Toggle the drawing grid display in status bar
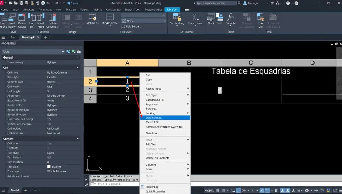 [x=218, y=190]
